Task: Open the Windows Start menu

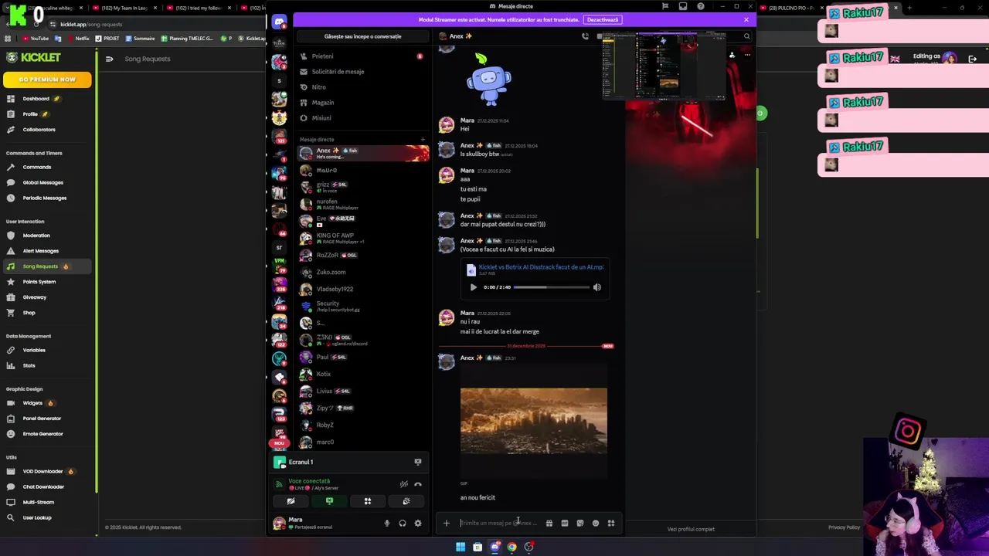Action: click(461, 547)
